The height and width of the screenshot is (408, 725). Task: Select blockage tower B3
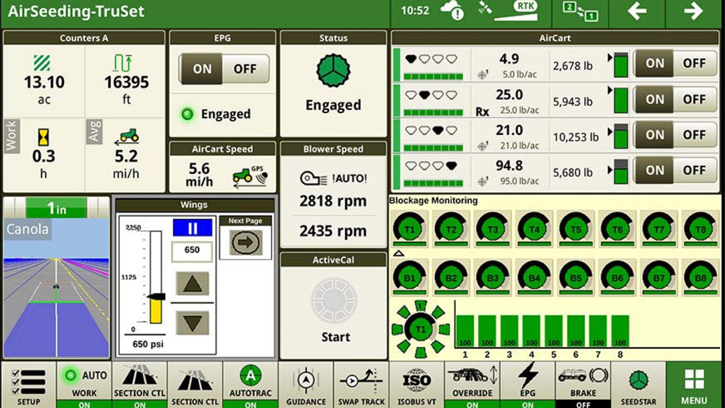click(493, 278)
